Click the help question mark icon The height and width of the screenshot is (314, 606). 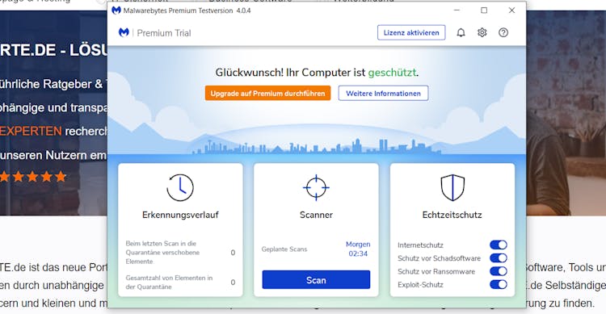503,33
